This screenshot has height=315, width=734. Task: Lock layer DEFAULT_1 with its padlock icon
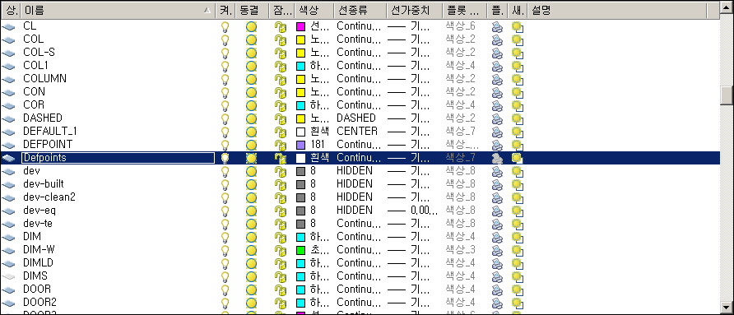click(280, 132)
